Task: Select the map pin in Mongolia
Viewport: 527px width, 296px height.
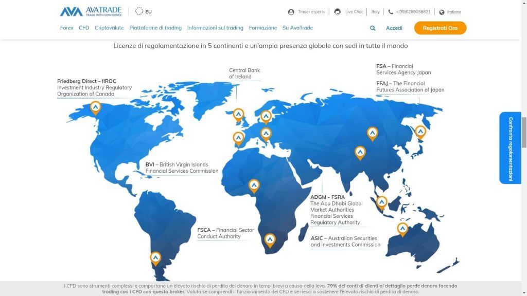Action: click(372, 134)
